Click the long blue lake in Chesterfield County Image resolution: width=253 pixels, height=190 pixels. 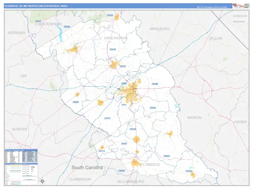click(60, 34)
